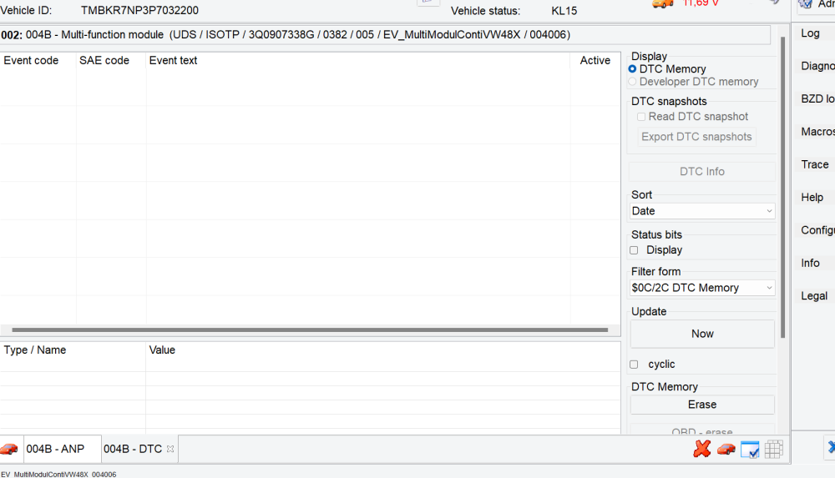Enable the cyclic update checkbox
The height and width of the screenshot is (478, 835).
click(x=634, y=365)
